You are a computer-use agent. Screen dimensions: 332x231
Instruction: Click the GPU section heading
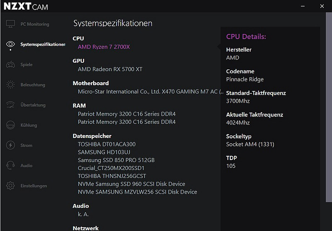tap(78, 61)
